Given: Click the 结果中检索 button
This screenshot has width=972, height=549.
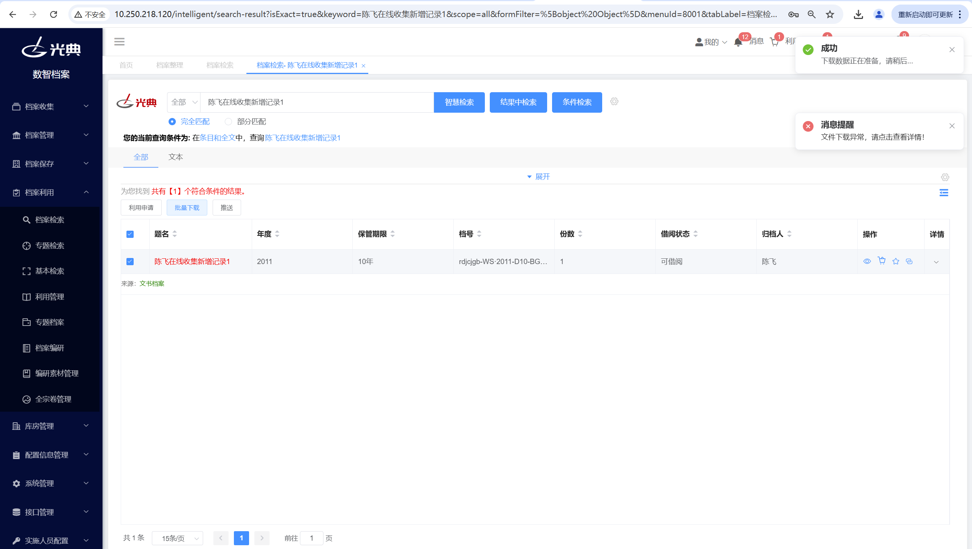Looking at the screenshot, I should pyautogui.click(x=518, y=102).
